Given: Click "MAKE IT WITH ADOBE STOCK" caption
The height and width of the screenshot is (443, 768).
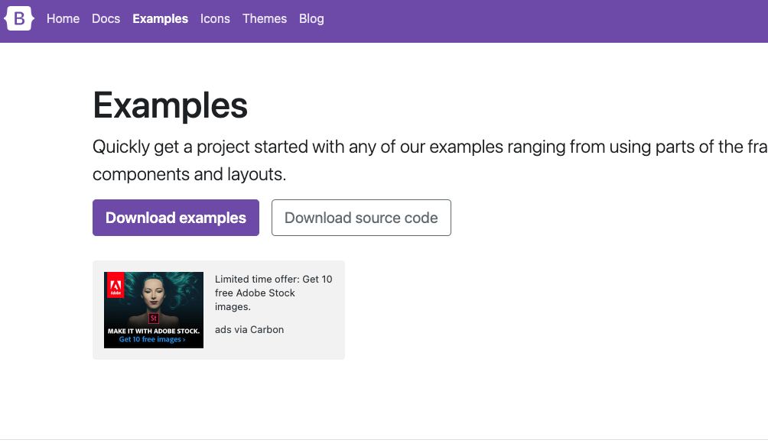Looking at the screenshot, I should (x=154, y=331).
